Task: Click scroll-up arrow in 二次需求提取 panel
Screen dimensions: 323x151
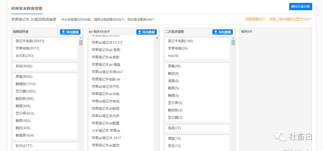Action: [233, 38]
